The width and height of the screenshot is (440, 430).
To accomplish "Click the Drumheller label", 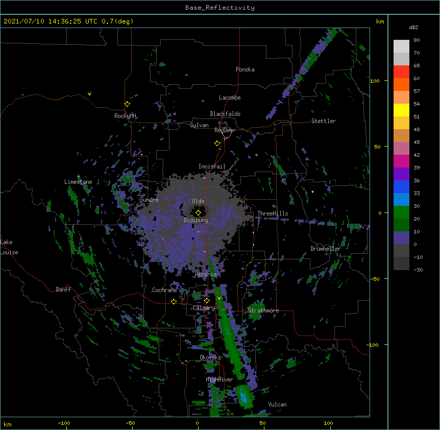I will click(326, 249).
